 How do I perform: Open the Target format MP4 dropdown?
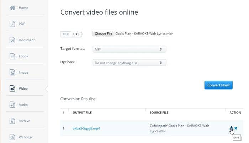pyautogui.click(x=128, y=49)
